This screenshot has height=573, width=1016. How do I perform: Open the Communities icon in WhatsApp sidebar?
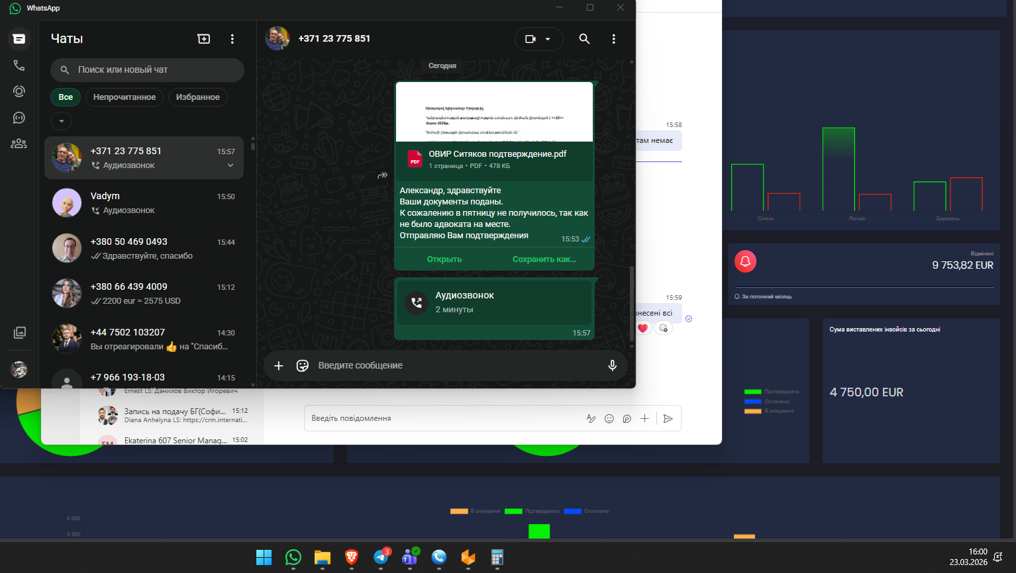[19, 144]
